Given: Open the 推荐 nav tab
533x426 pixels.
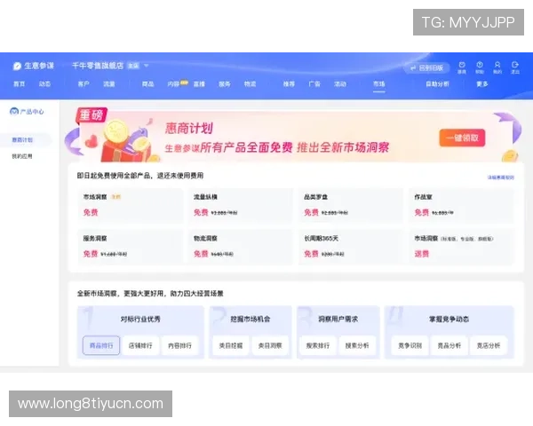Looking at the screenshot, I should (289, 84).
